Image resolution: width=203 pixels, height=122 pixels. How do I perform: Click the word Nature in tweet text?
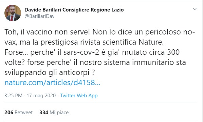(151, 42)
